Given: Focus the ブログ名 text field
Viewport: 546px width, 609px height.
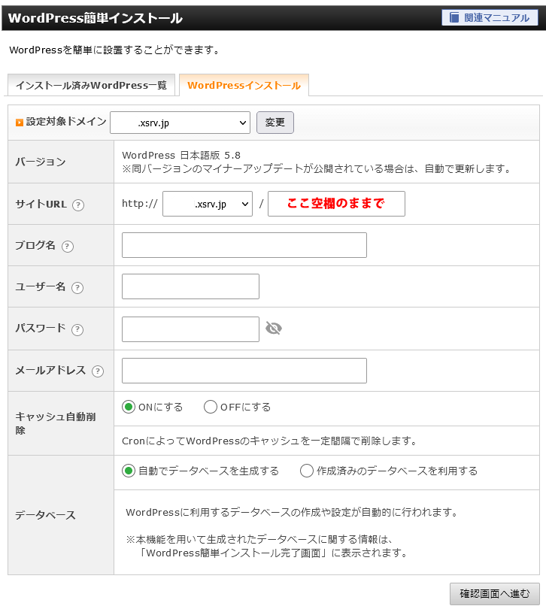Looking at the screenshot, I should 244,245.
